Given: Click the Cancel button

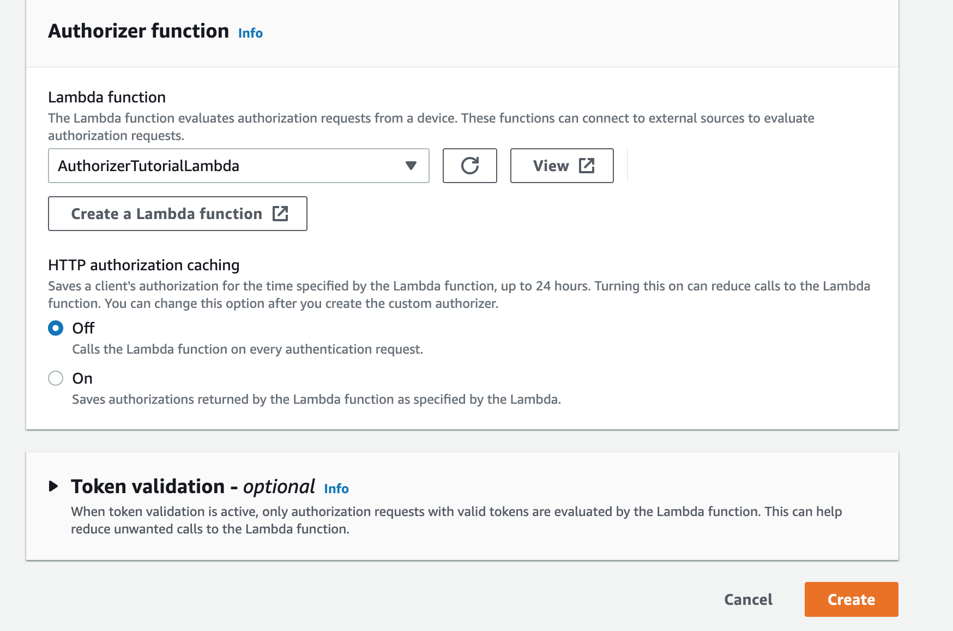Looking at the screenshot, I should (x=748, y=599).
